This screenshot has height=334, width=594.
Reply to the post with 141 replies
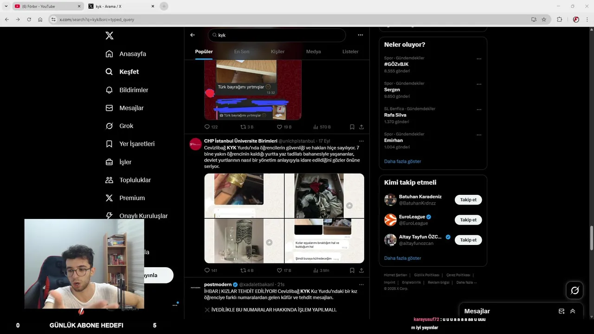point(211,270)
